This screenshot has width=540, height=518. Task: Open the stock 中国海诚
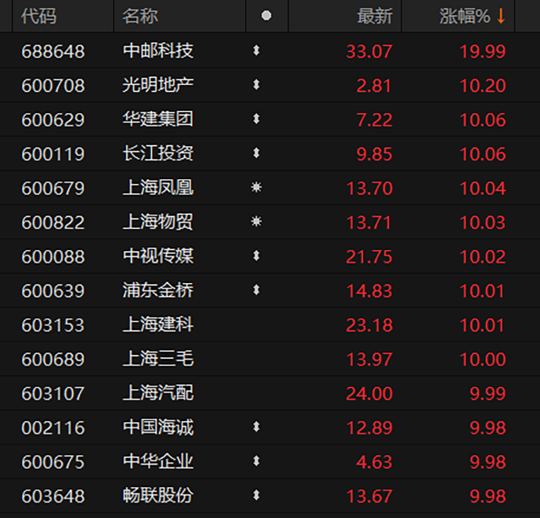pyautogui.click(x=158, y=427)
